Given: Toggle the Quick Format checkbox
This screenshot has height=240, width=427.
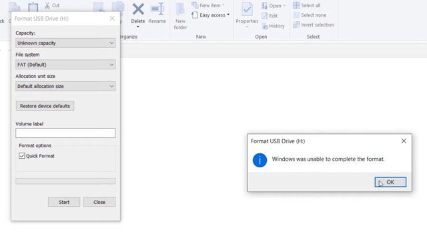Looking at the screenshot, I should click(x=22, y=156).
